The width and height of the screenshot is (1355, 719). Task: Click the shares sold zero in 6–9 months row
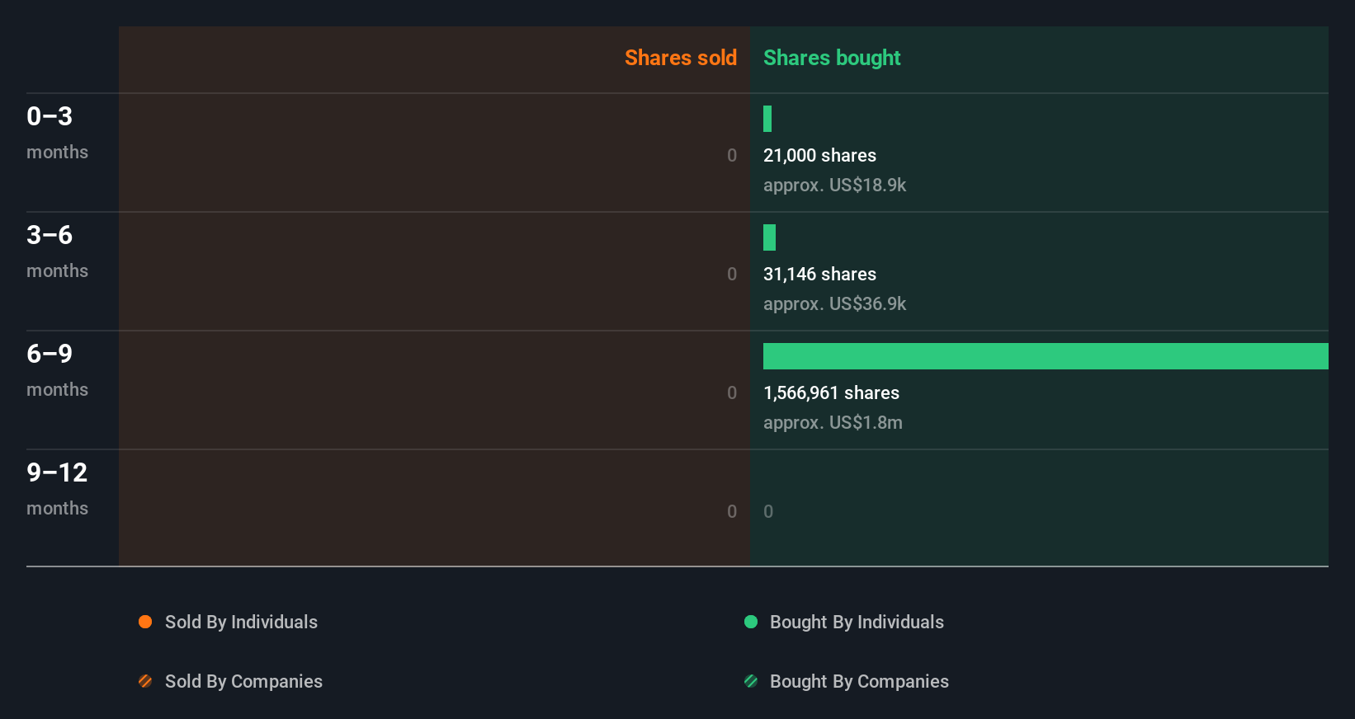click(732, 392)
